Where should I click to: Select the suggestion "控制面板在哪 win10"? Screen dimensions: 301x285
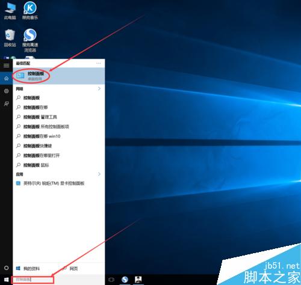pyautogui.click(x=59, y=136)
